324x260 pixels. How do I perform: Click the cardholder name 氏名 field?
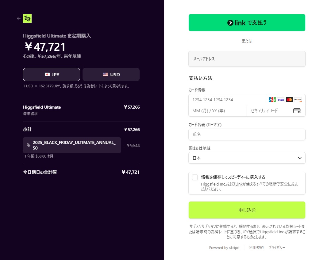pos(247,134)
